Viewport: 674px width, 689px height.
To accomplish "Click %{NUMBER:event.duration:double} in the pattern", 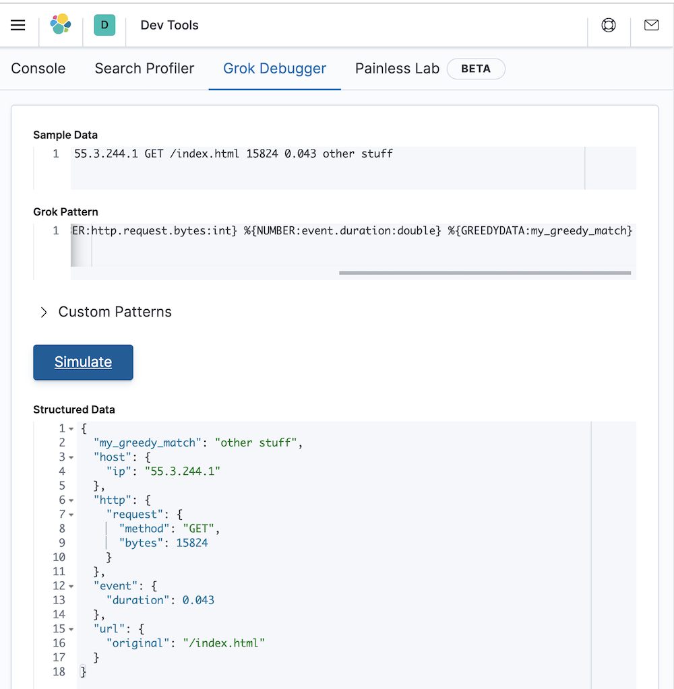I will [342, 231].
